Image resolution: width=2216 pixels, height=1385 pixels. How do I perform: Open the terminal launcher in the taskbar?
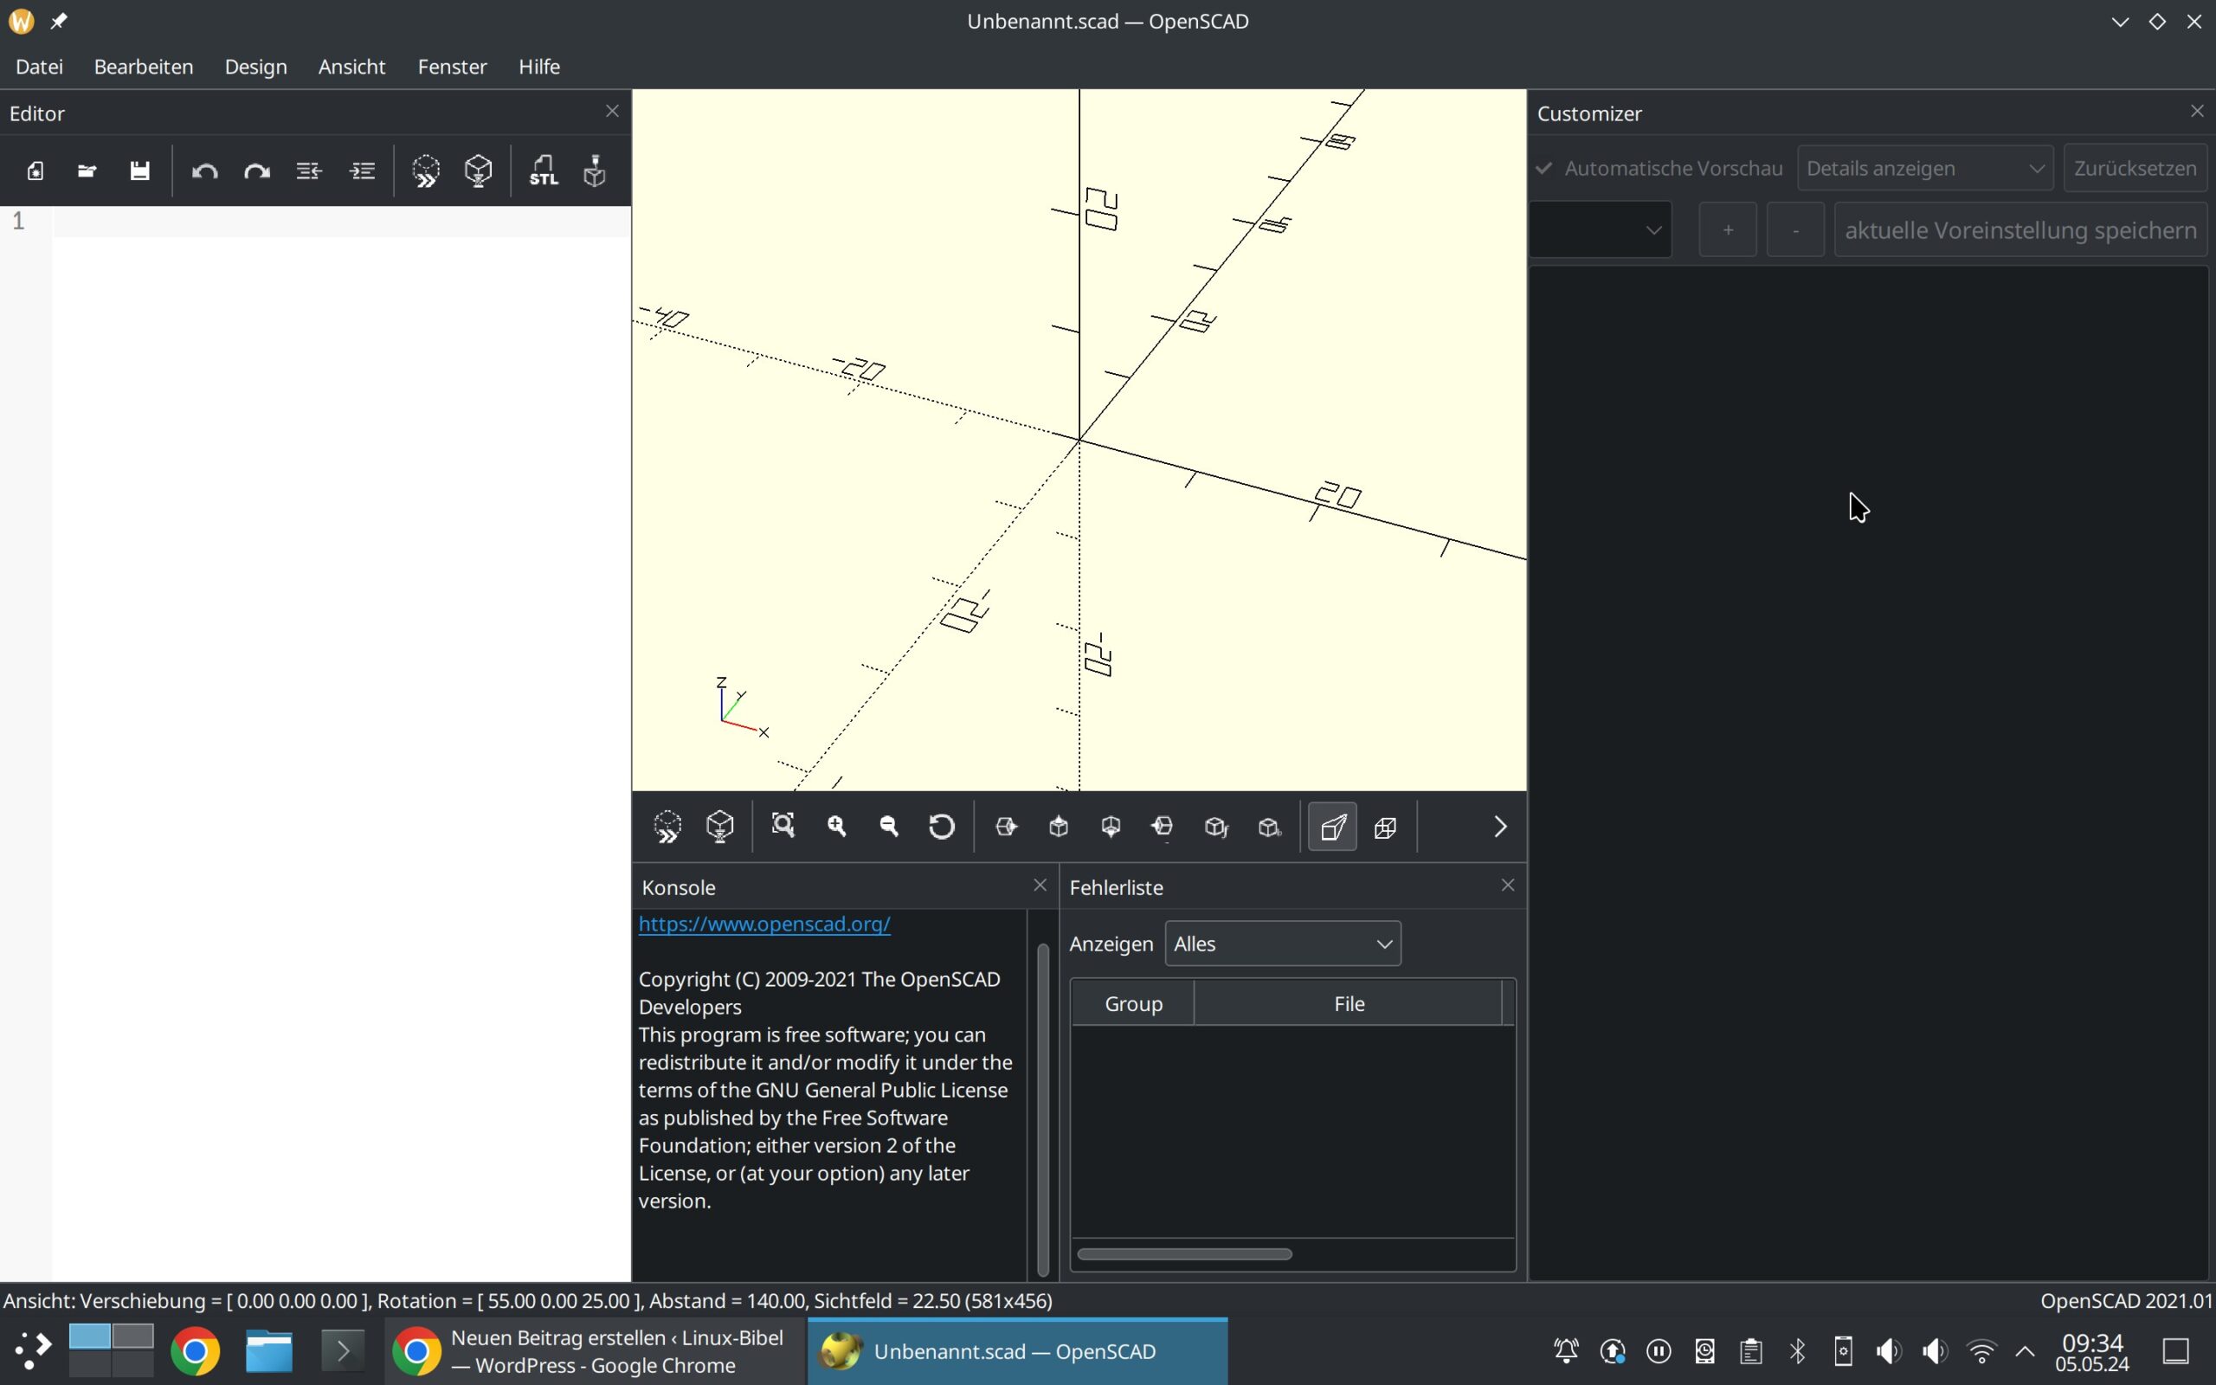click(x=343, y=1351)
